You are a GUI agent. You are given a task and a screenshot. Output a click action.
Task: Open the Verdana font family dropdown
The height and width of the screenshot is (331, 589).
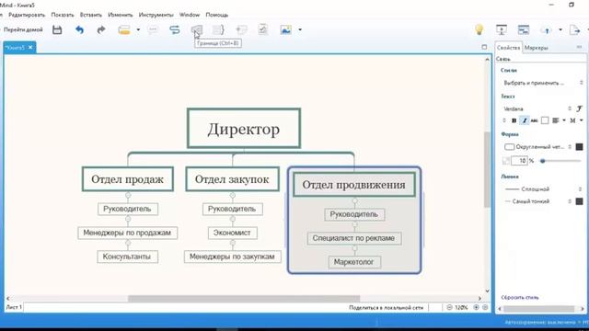click(537, 108)
